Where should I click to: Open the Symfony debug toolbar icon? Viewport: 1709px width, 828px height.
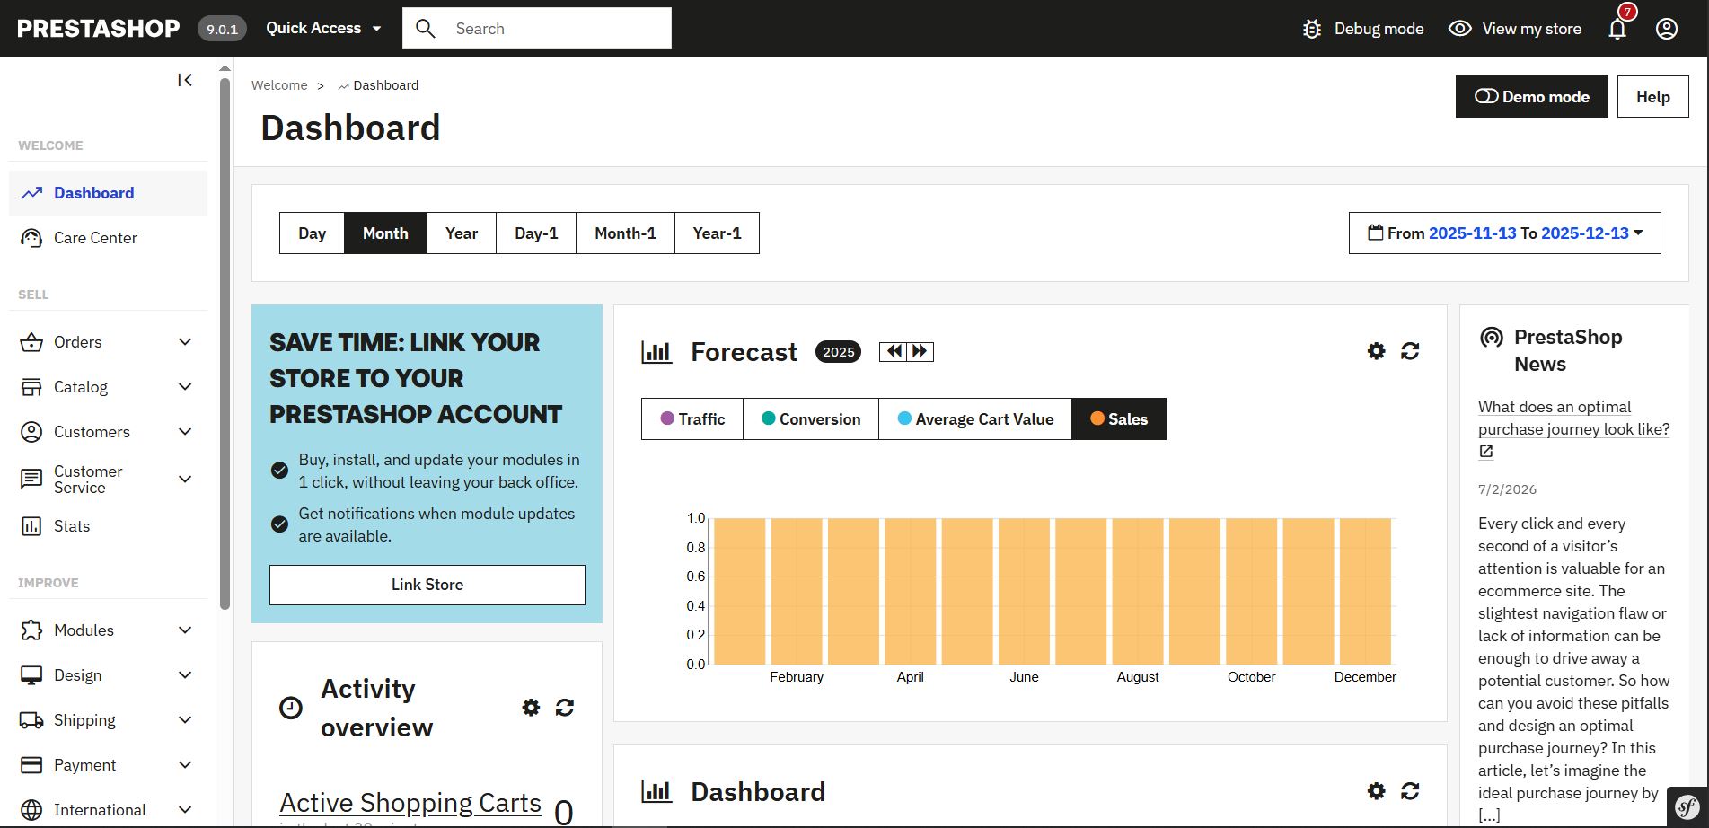1687,807
